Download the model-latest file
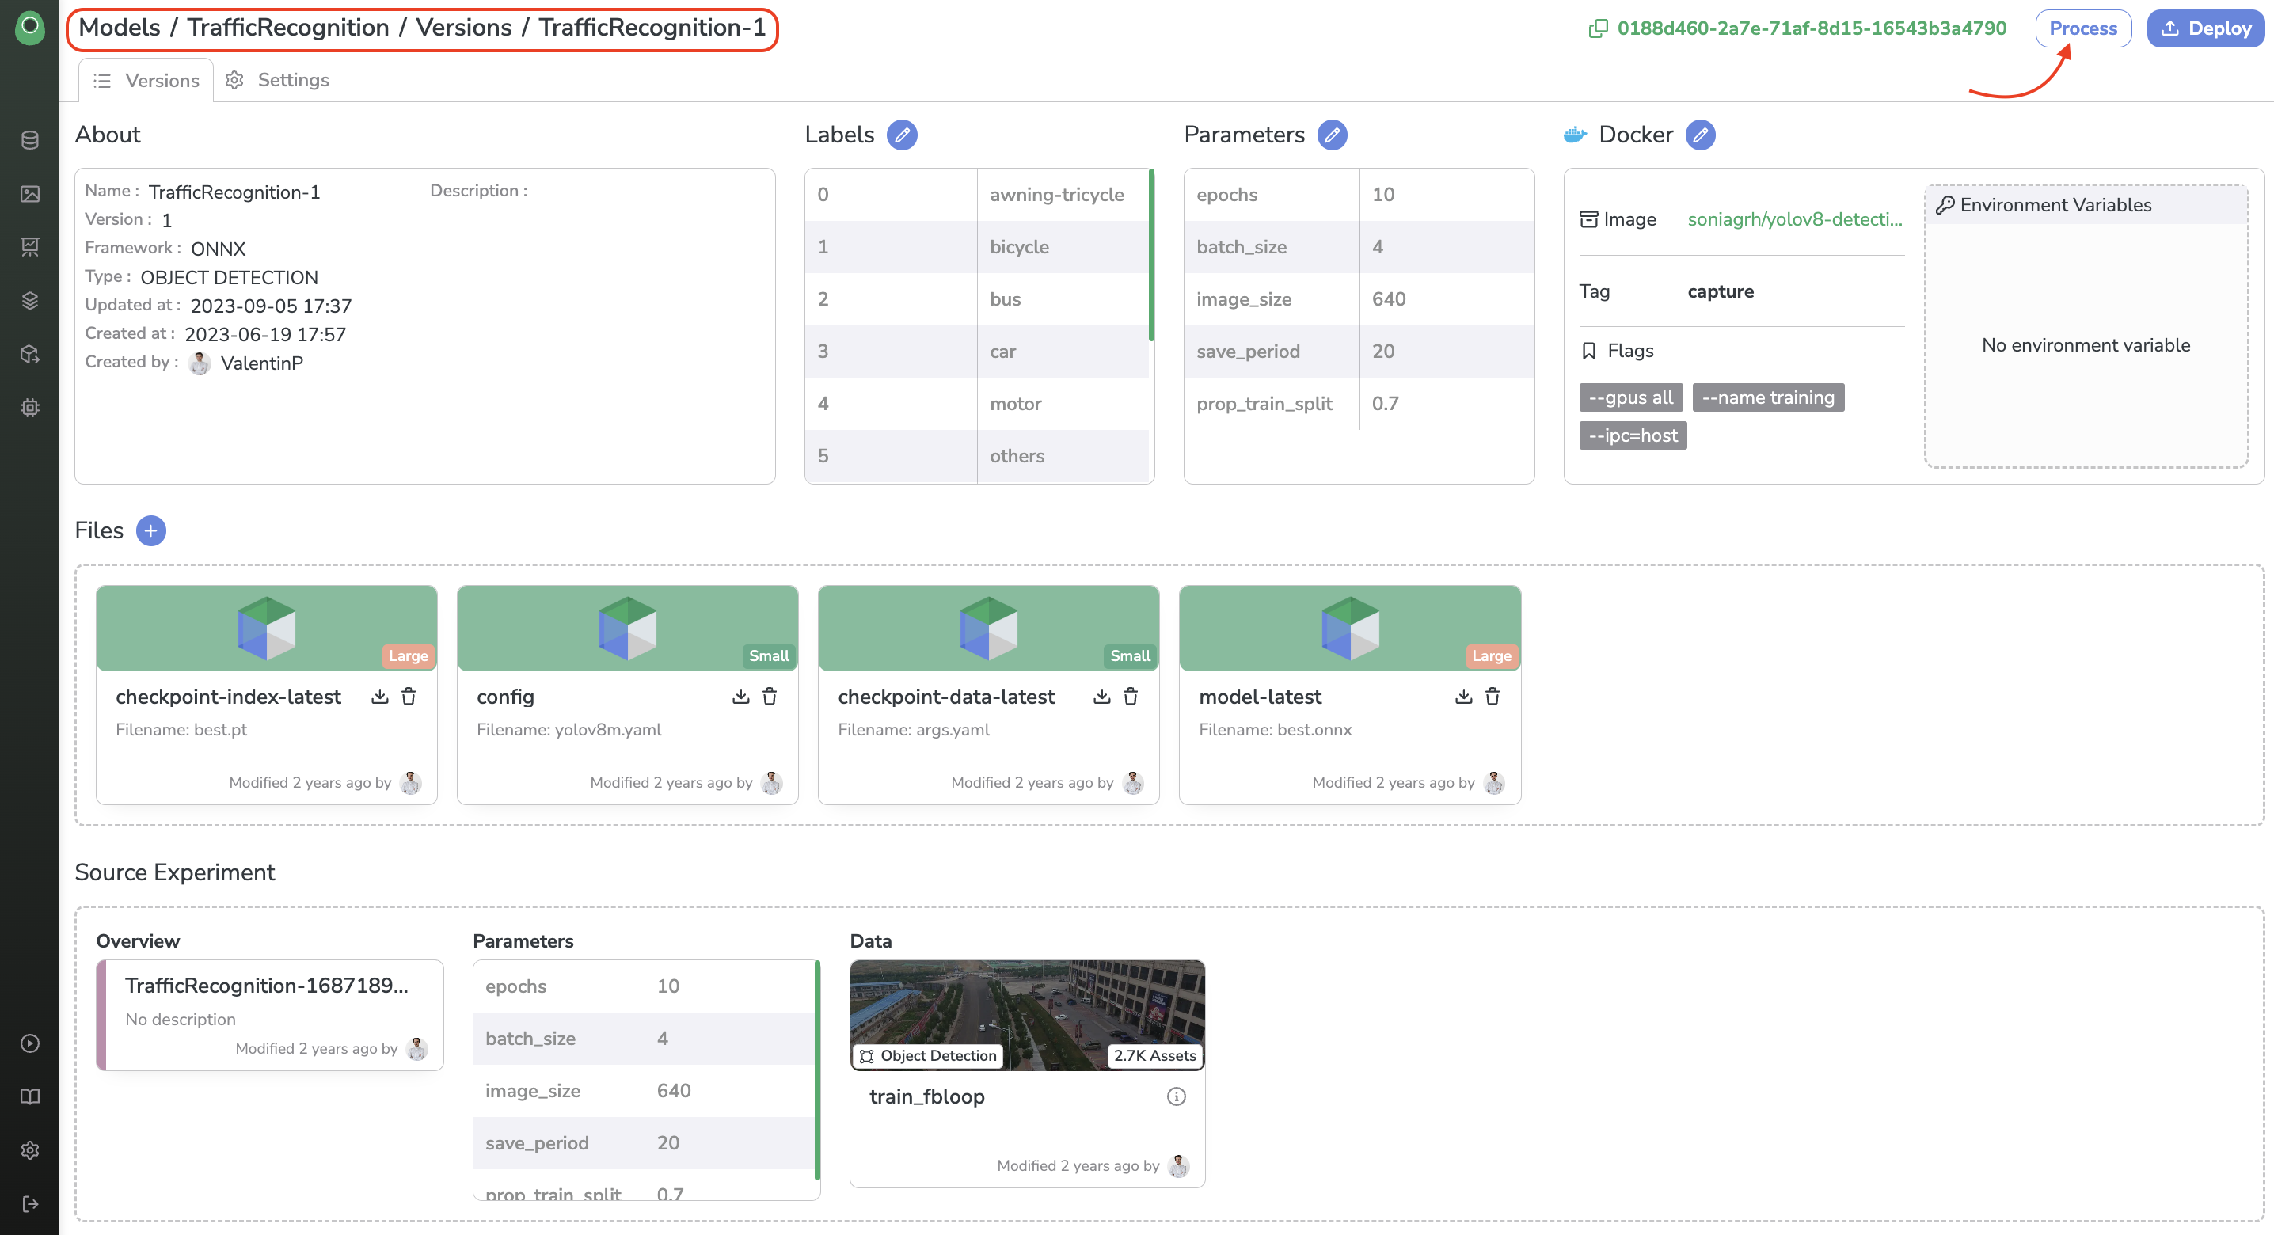Image resolution: width=2274 pixels, height=1235 pixels. pyautogui.click(x=1455, y=697)
